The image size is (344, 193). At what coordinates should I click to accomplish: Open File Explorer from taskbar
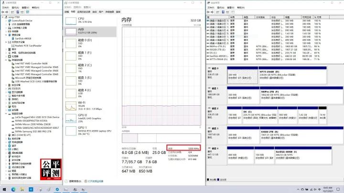click(22, 189)
